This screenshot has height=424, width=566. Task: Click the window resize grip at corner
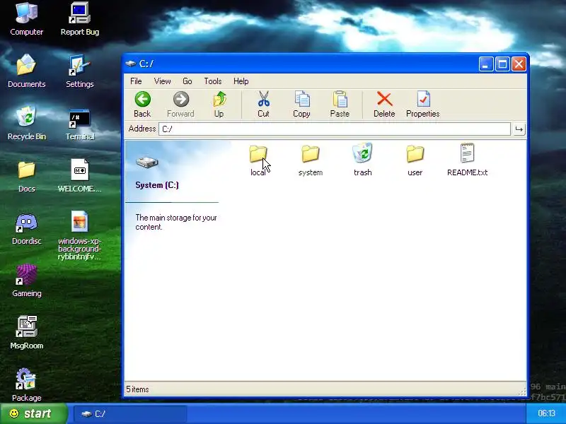(522, 392)
